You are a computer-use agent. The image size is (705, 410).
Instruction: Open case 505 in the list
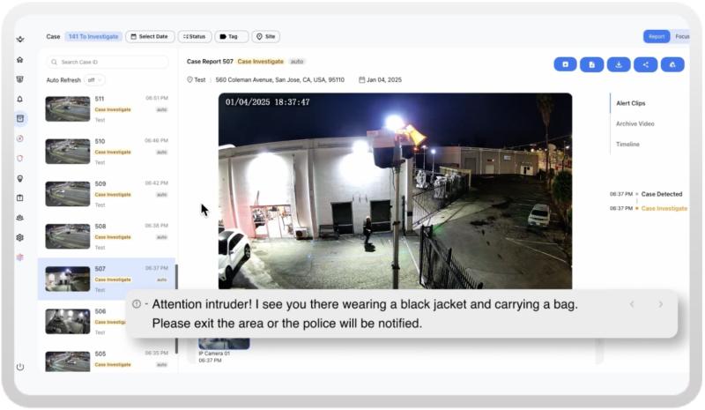click(x=107, y=361)
